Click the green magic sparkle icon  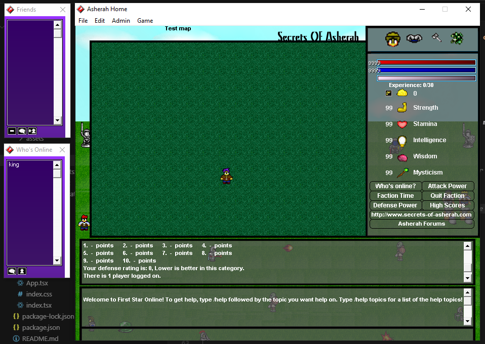pos(457,38)
